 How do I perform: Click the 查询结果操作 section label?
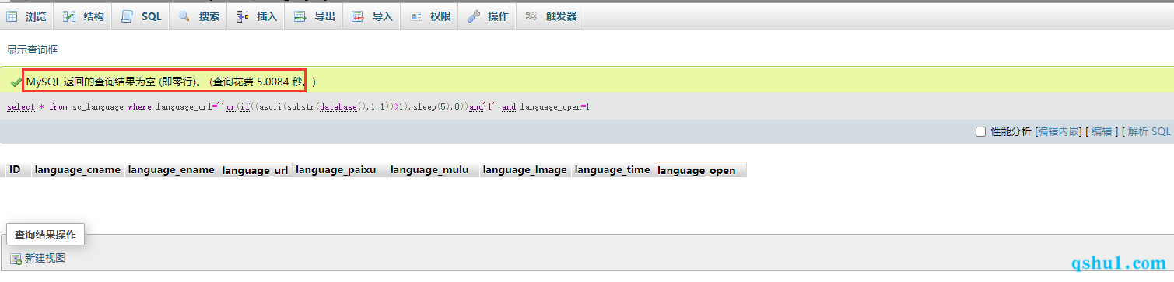tap(45, 235)
